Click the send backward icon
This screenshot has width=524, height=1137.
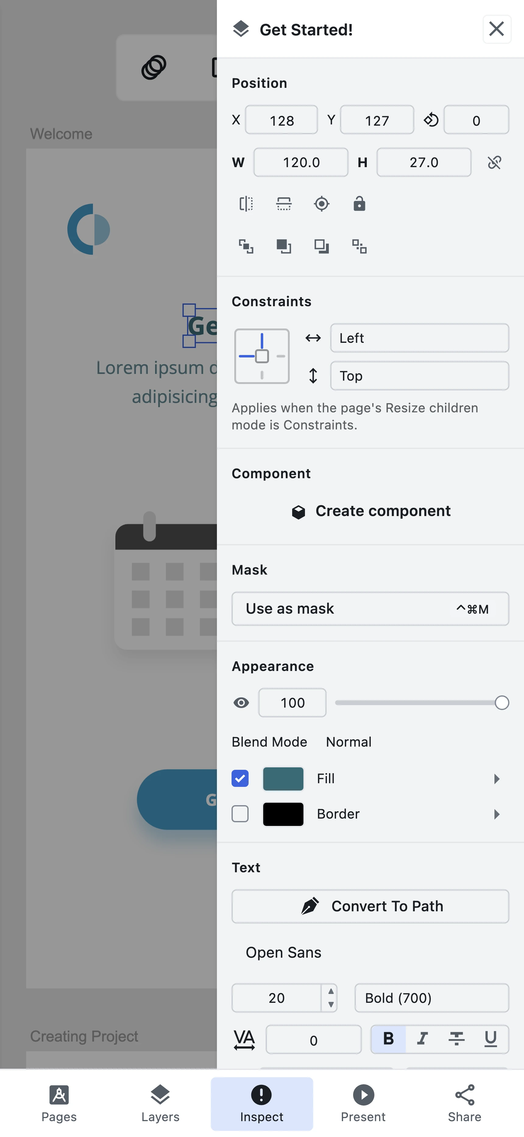pos(321,246)
